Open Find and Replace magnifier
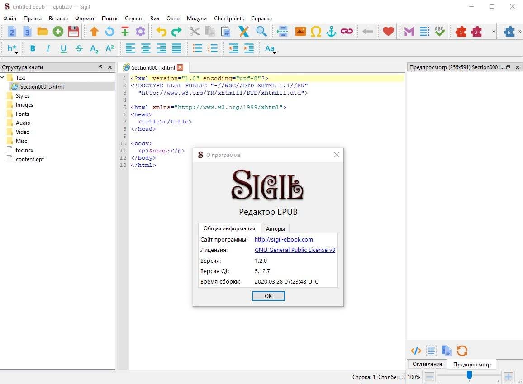The width and height of the screenshot is (523, 384). pyautogui.click(x=261, y=32)
